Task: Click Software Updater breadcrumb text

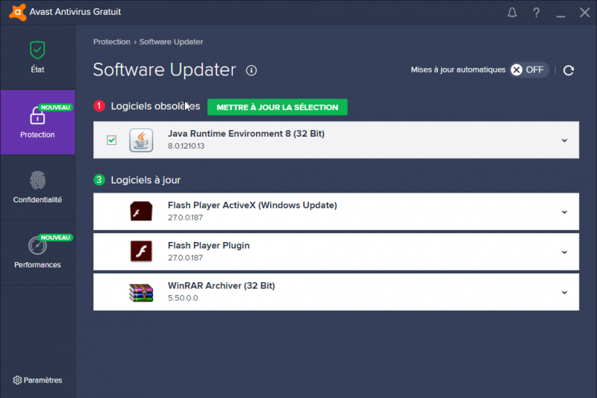Action: pos(171,42)
